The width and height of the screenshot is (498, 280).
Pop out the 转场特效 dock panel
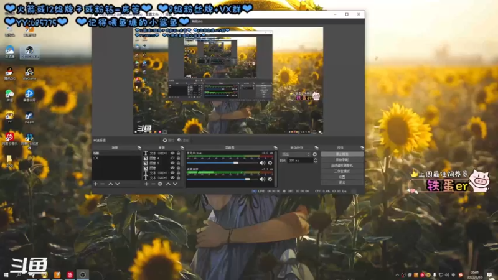click(x=316, y=148)
